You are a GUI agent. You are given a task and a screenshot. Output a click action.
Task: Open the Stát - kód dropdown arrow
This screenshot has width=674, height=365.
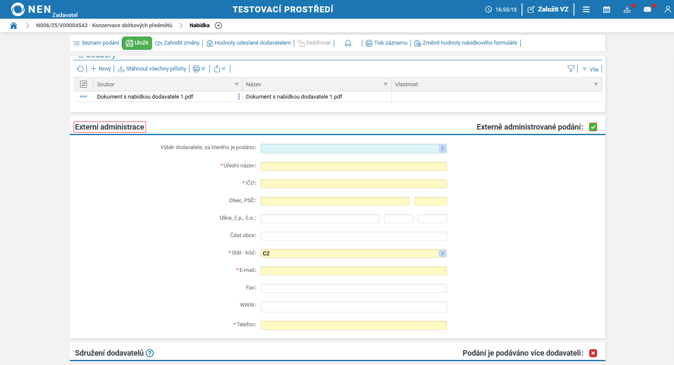click(442, 253)
